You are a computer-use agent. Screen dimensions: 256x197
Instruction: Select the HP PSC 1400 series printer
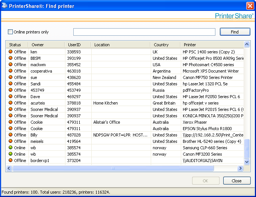coord(209,52)
